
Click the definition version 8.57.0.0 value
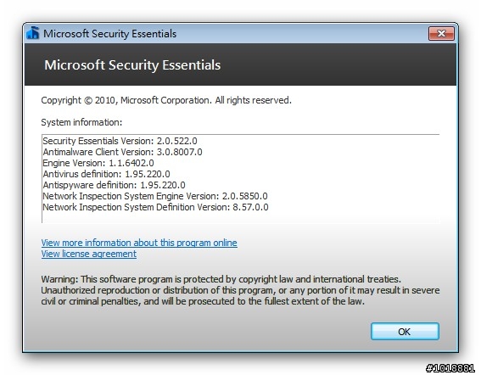[x=250, y=207]
